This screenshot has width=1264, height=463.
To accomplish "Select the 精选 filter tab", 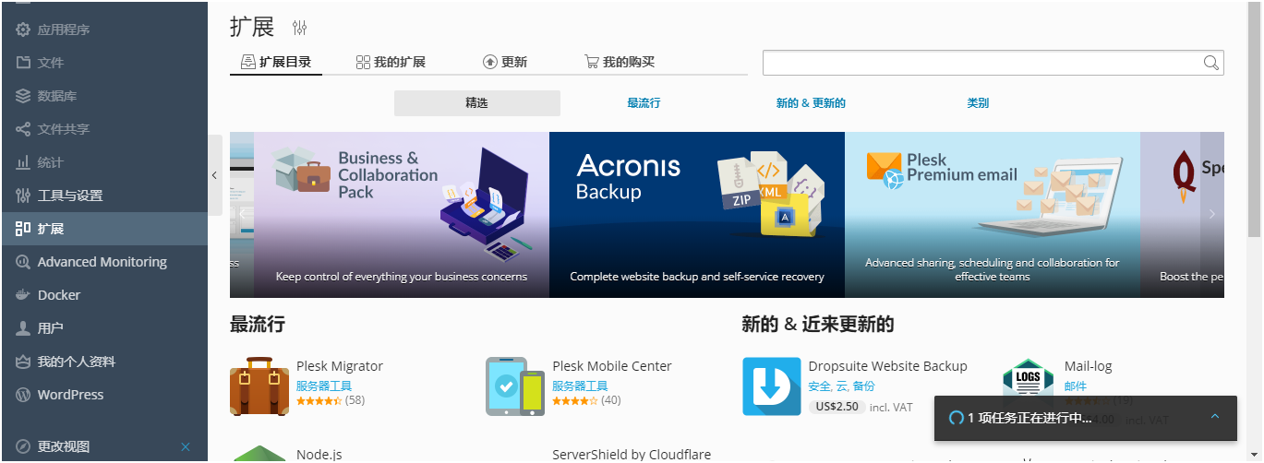I will tap(477, 103).
